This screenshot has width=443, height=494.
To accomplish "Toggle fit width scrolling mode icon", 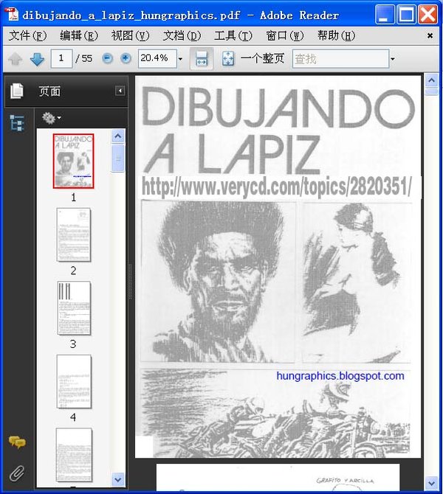I will (202, 58).
